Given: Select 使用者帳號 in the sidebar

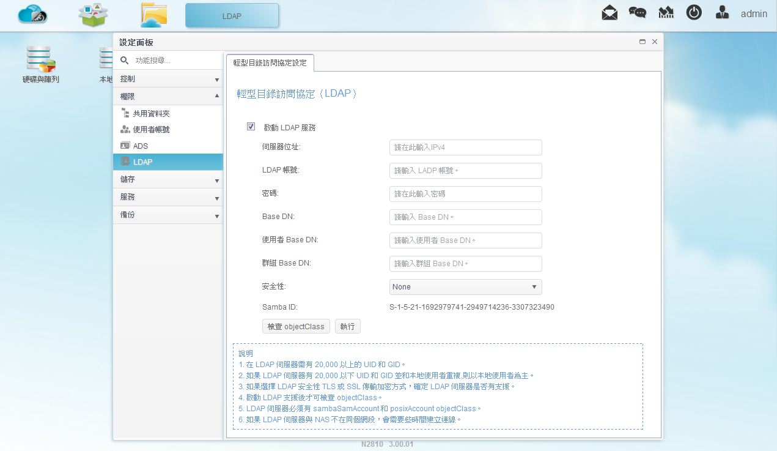Looking at the screenshot, I should pos(168,129).
